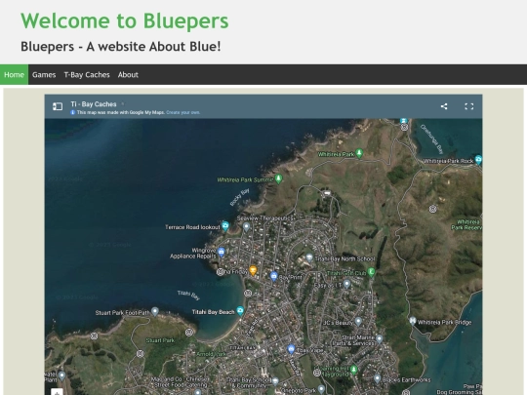Viewport: 527px width, 395px height.
Task: Open the map sidebar panel toggle icon
Action: click(x=58, y=106)
